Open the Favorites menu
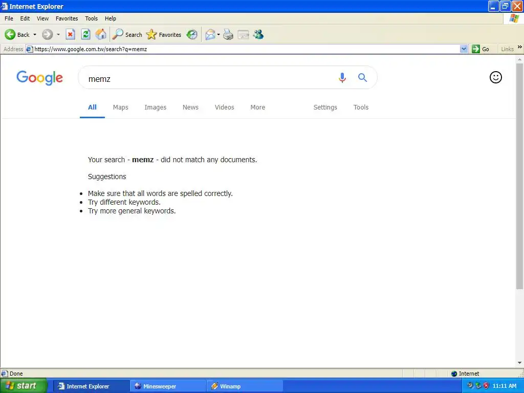Screen dimensions: 524x393 (x=67, y=18)
